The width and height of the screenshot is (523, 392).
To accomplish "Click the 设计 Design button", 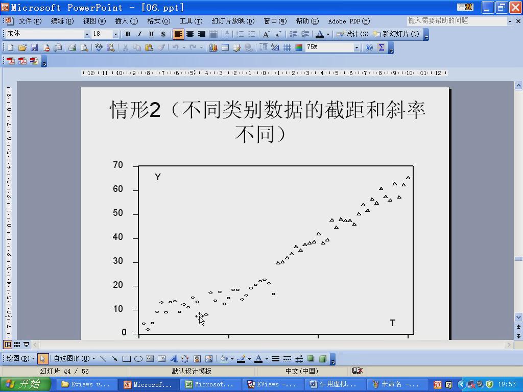I will coord(352,34).
